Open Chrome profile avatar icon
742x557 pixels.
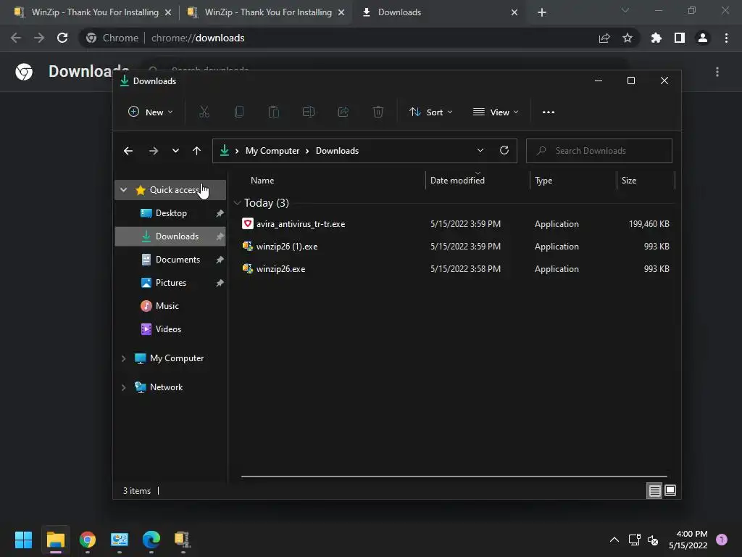(703, 38)
